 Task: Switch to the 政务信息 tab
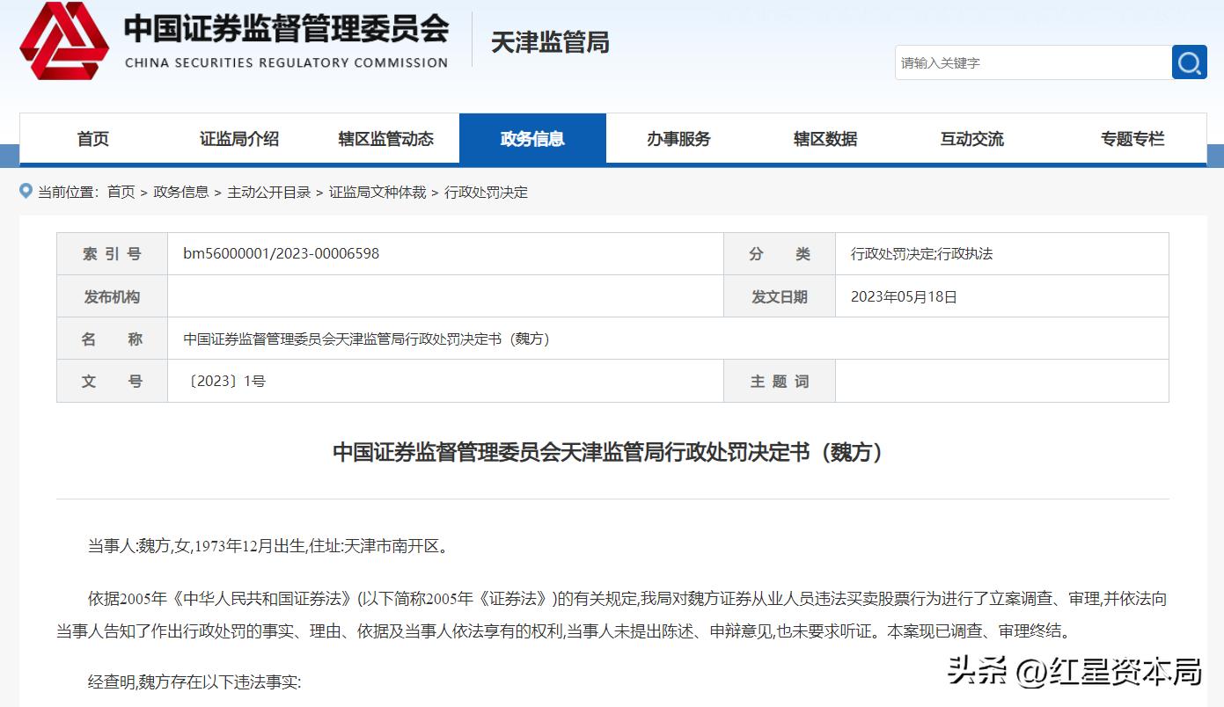532,138
